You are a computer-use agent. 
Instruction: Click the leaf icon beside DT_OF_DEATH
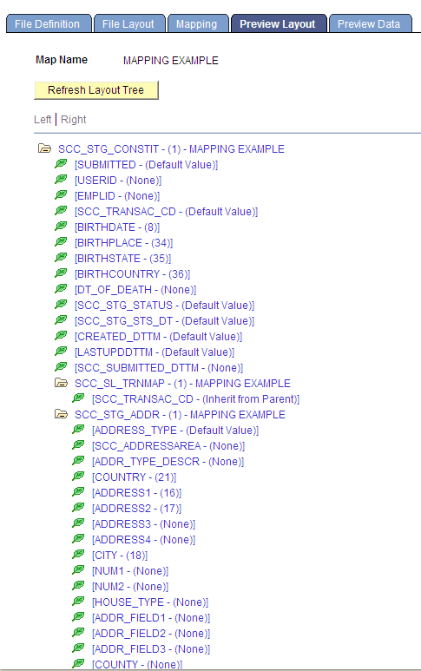[61, 288]
